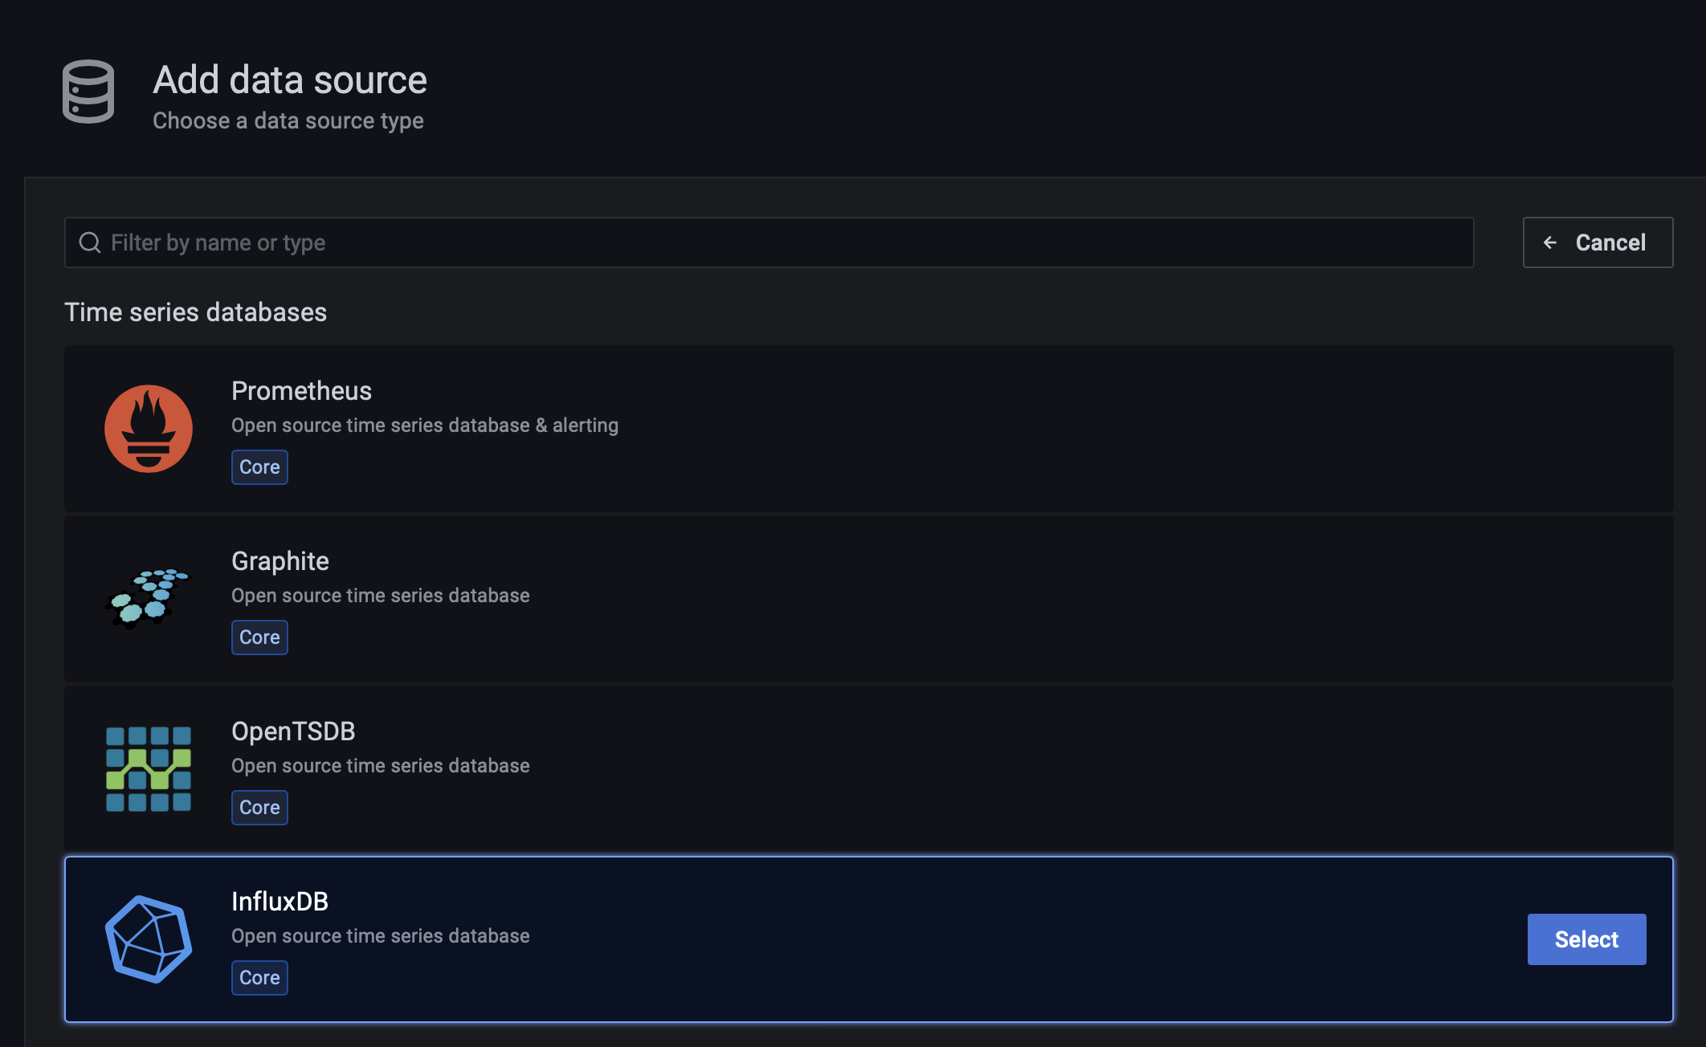Click the Cancel button
The width and height of the screenshot is (1706, 1047).
1598,242
